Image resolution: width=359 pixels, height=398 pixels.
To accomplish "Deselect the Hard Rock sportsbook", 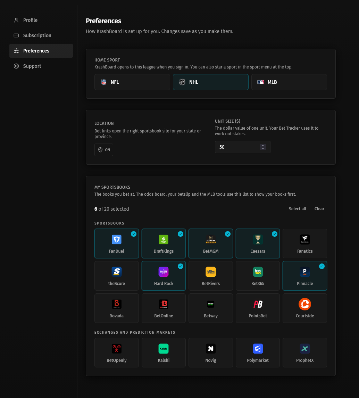I will pos(164,276).
